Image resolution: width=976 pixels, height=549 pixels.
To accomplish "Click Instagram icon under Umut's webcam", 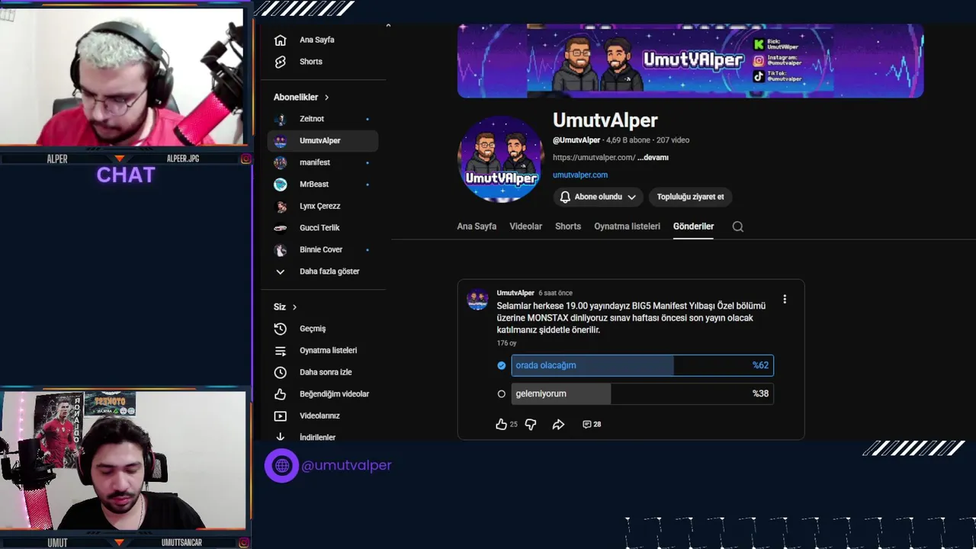I will (246, 543).
